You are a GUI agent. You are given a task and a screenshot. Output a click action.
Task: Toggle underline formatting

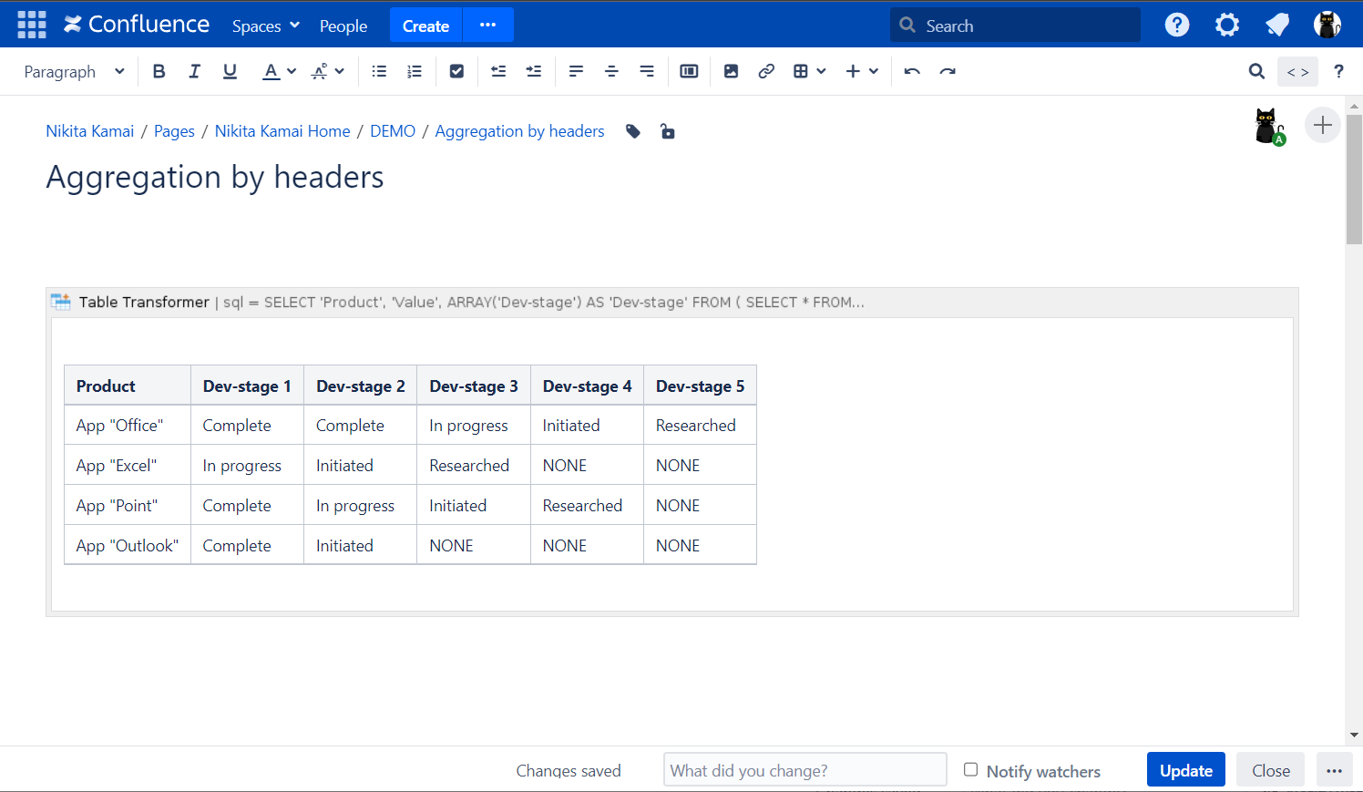click(x=230, y=71)
